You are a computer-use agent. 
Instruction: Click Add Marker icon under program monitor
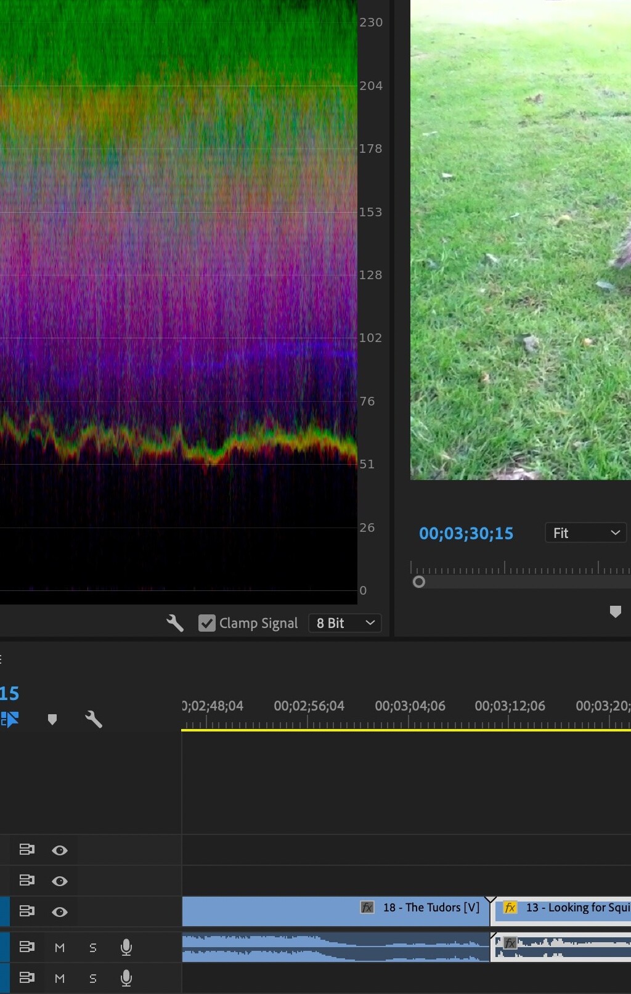615,611
